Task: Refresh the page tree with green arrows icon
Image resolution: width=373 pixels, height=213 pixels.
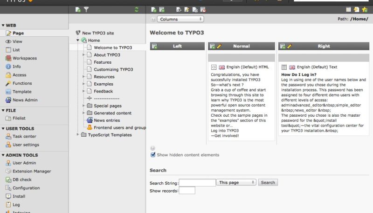Action: 137,9
